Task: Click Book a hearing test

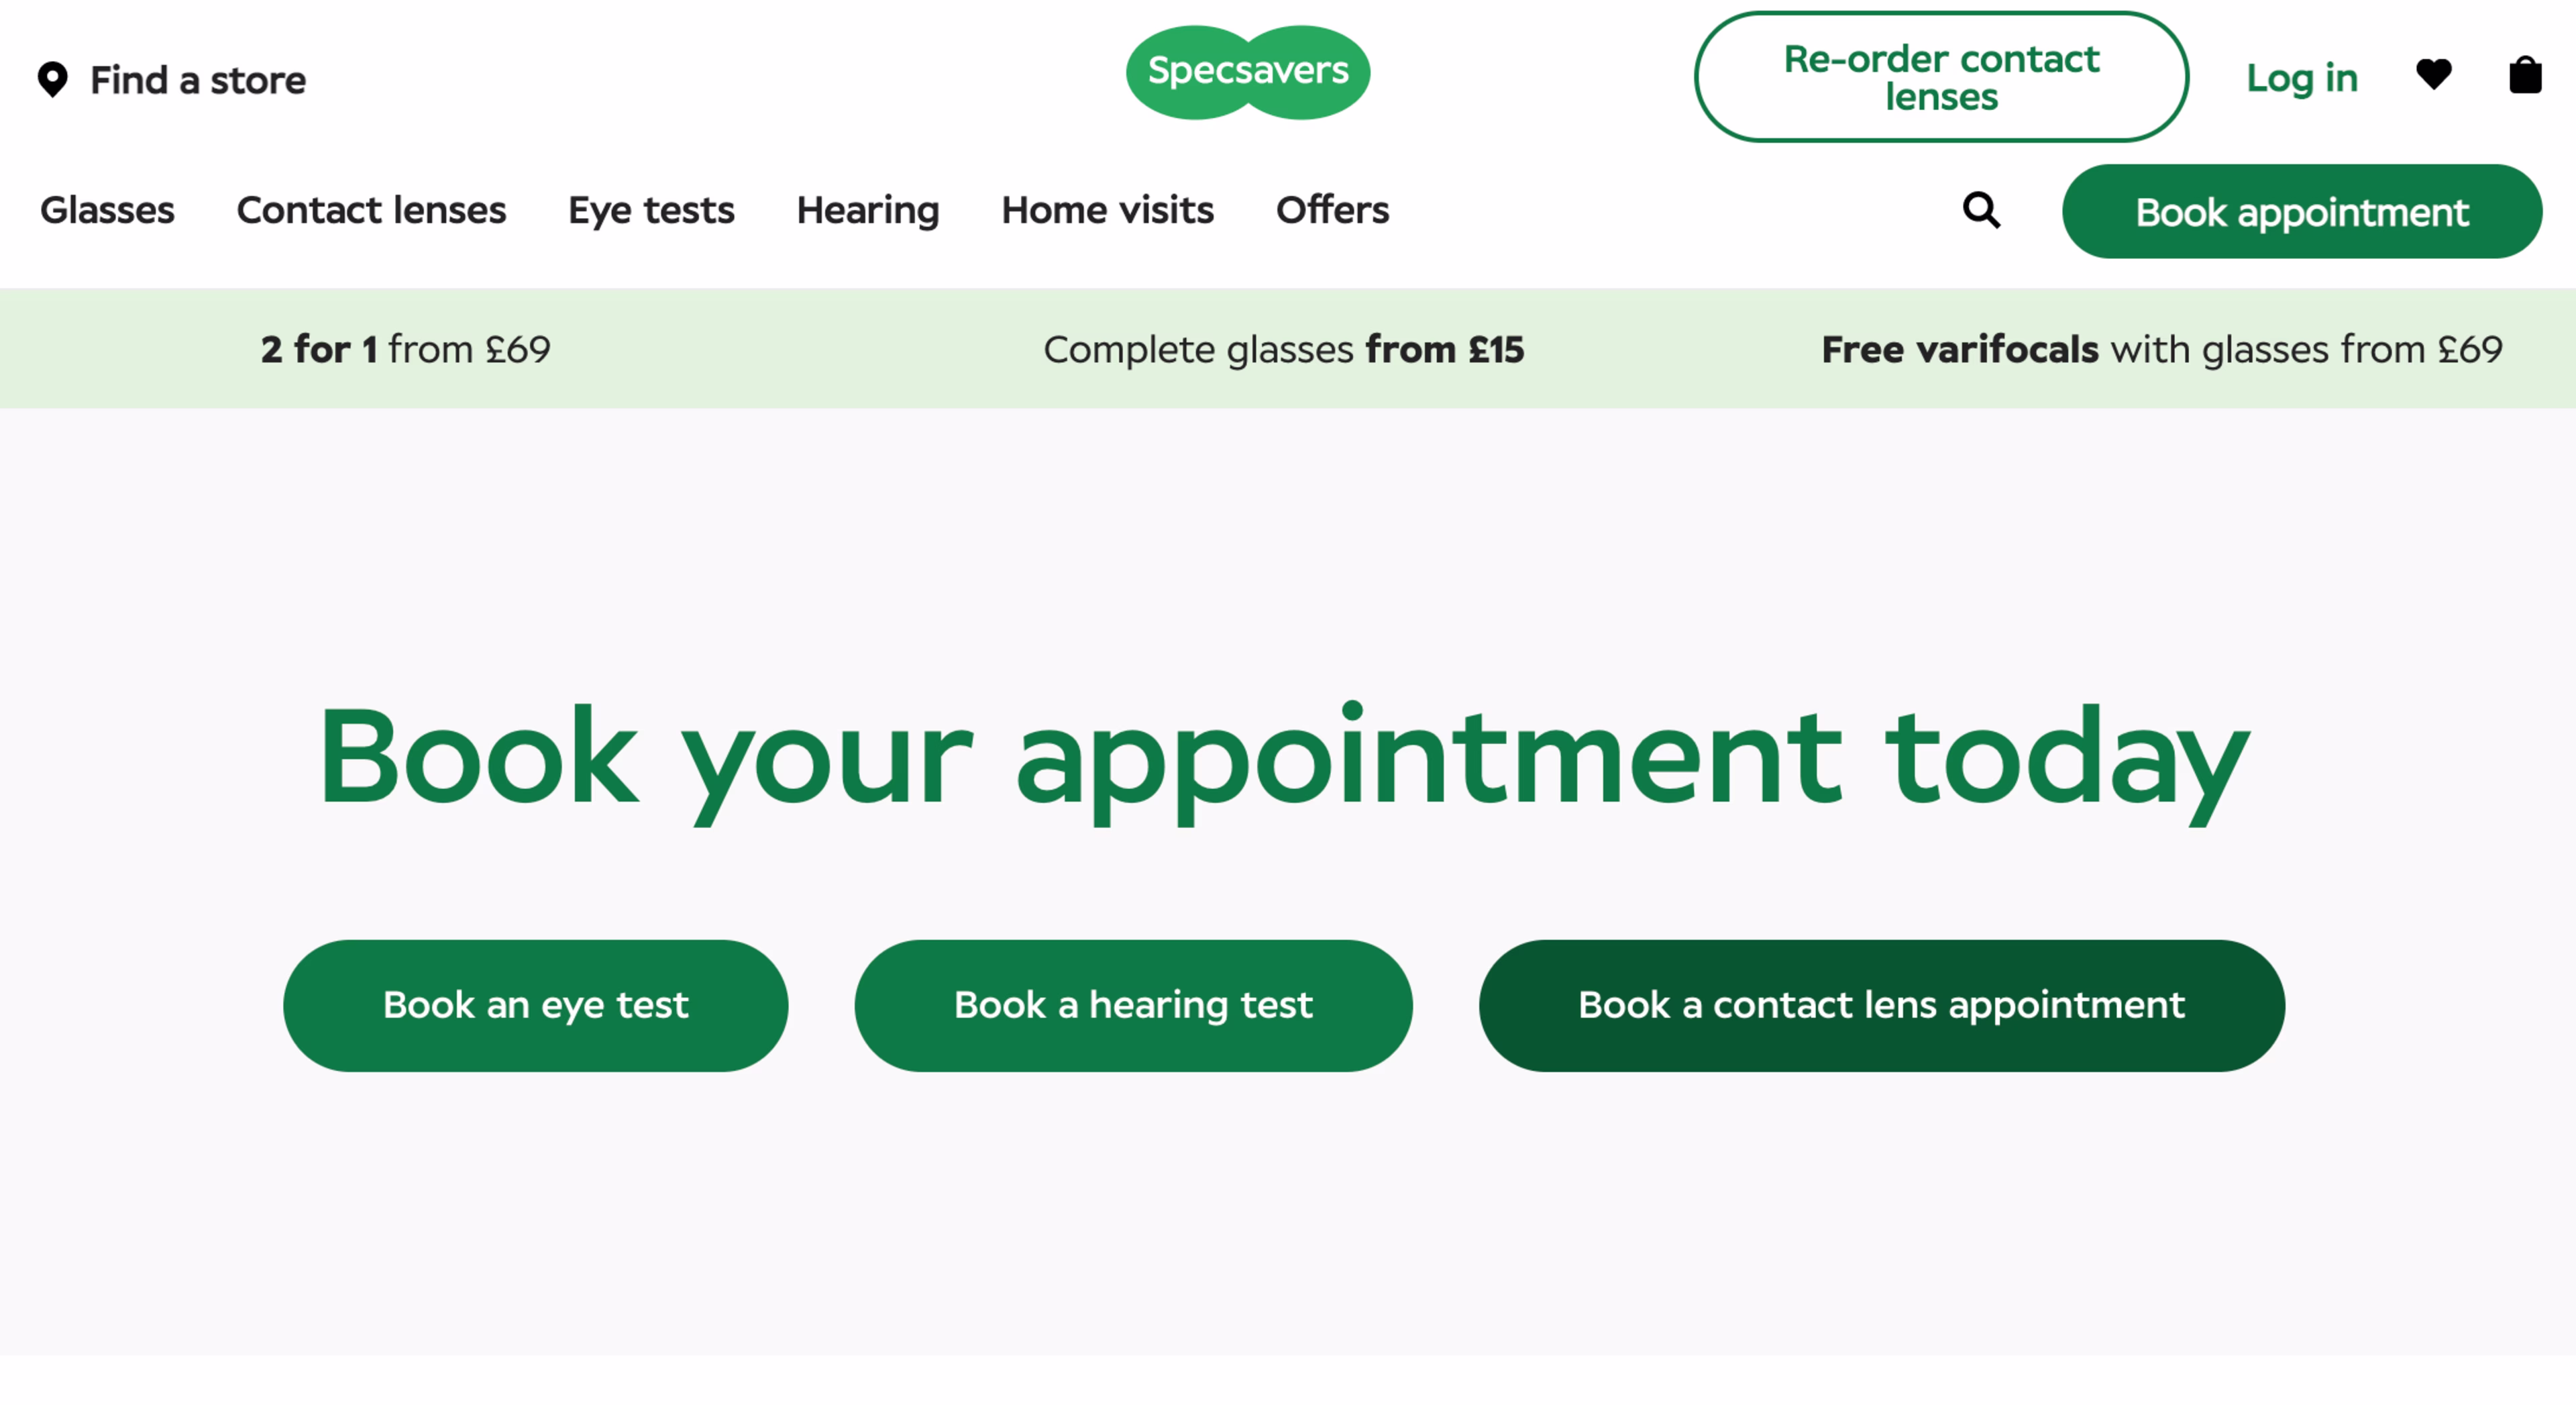Action: click(x=1133, y=1006)
